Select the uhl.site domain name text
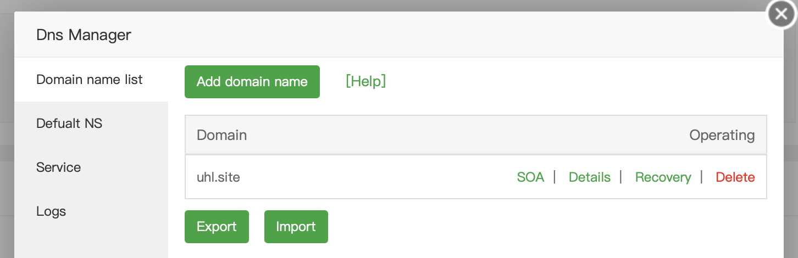The width and height of the screenshot is (798, 258). click(218, 177)
